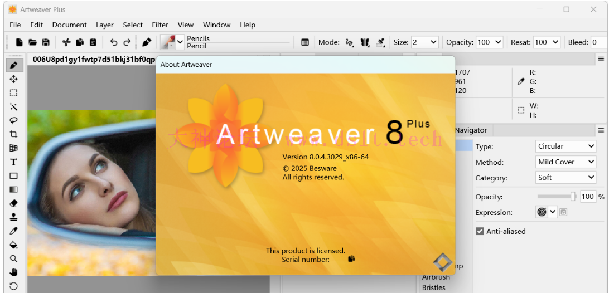Image resolution: width=609 pixels, height=293 pixels.
Task: Open the Edit menu
Action: coord(36,25)
